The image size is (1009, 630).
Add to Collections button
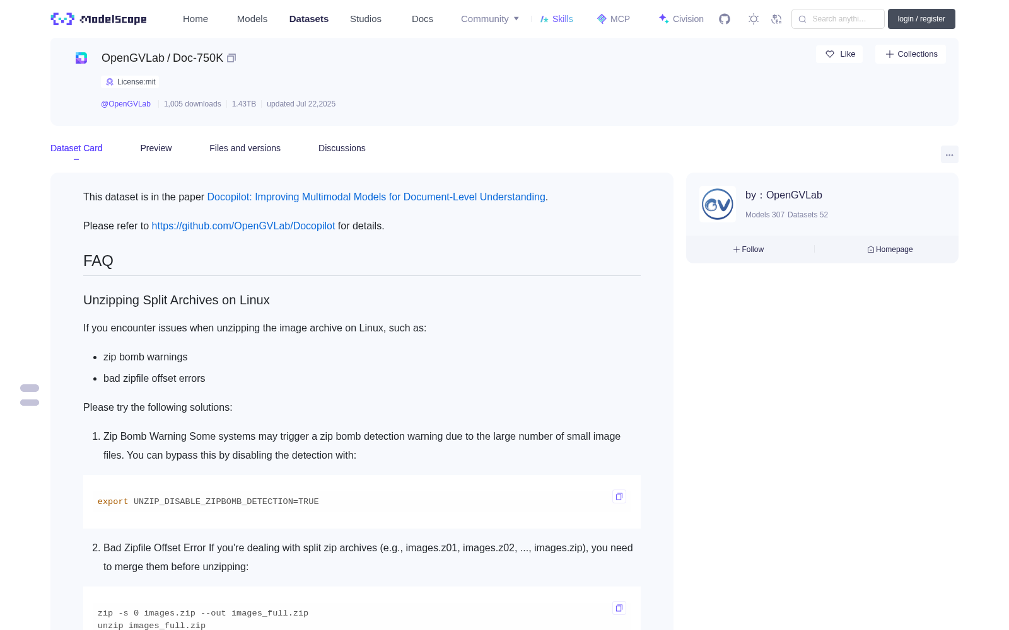point(911,54)
